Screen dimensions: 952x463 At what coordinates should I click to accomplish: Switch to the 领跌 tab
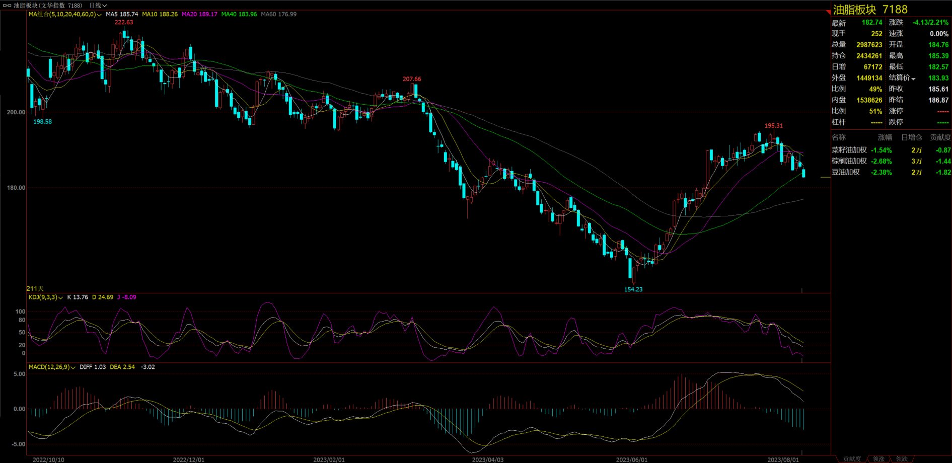902,459
